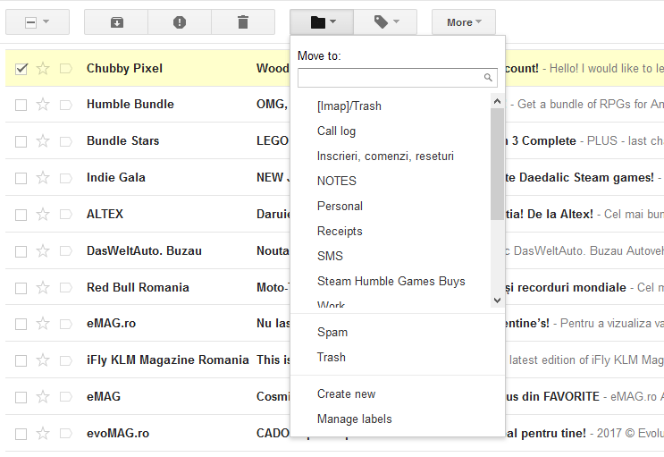Report spam with the exclamation icon

180,22
